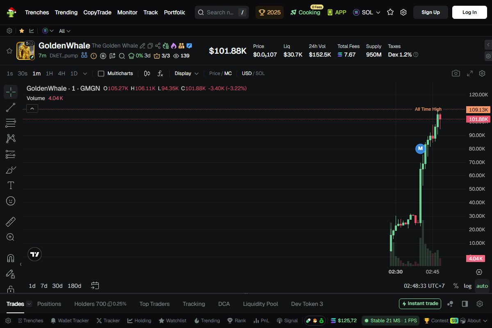Open the Display dropdown
Viewport: 492px width, 328px height.
(x=186, y=73)
